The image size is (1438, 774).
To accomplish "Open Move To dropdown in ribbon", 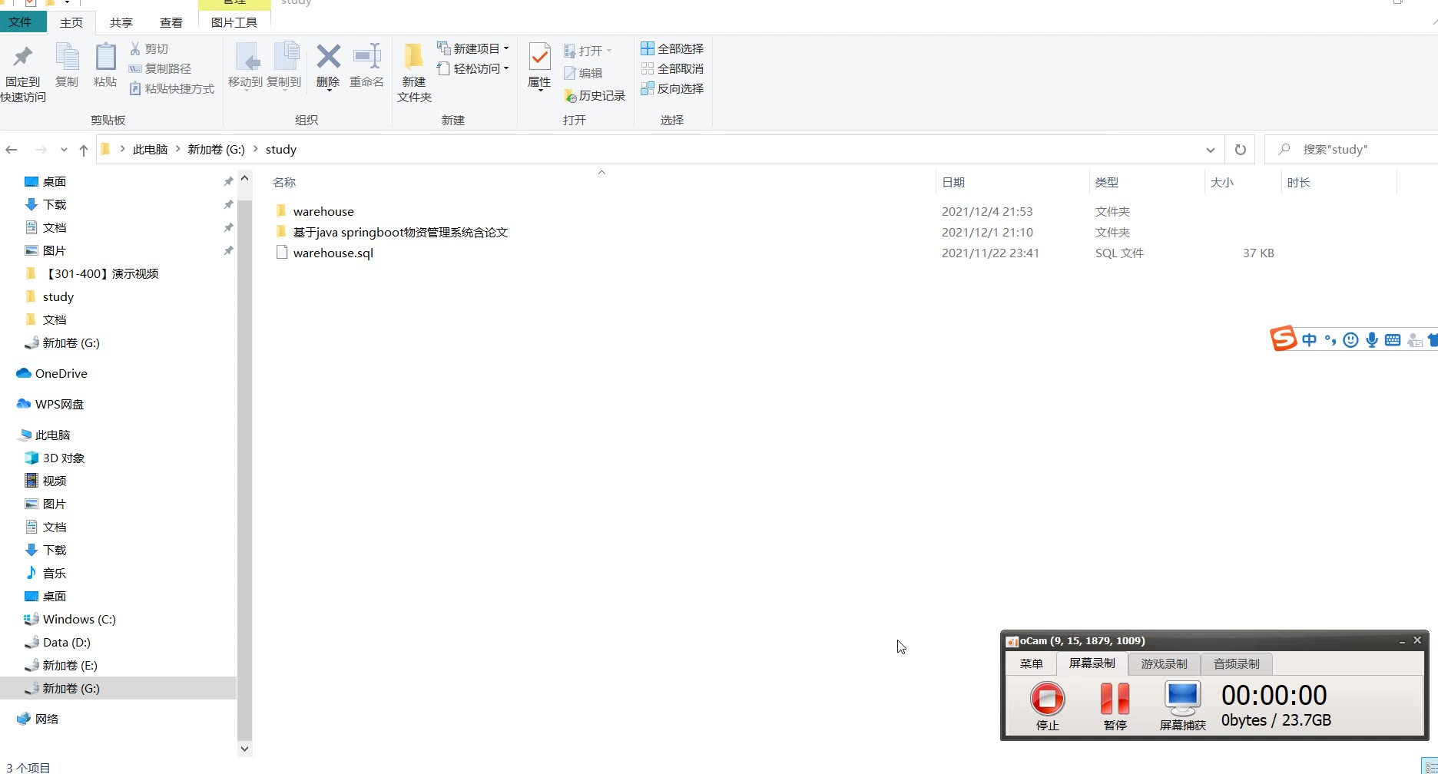I will [246, 91].
